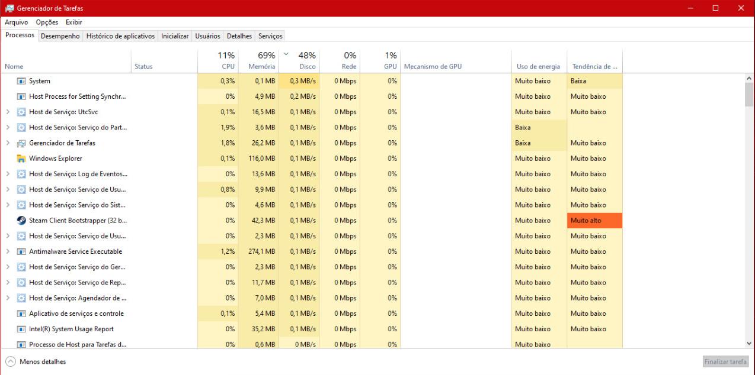Click the scrollbar up arrow
The image size is (755, 375).
click(x=750, y=78)
